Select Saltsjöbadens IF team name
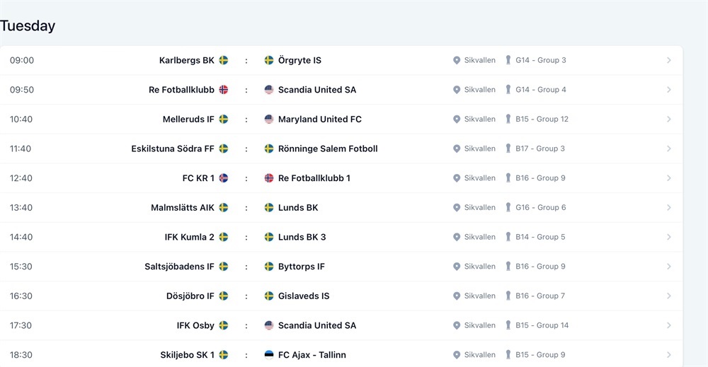 pos(179,267)
